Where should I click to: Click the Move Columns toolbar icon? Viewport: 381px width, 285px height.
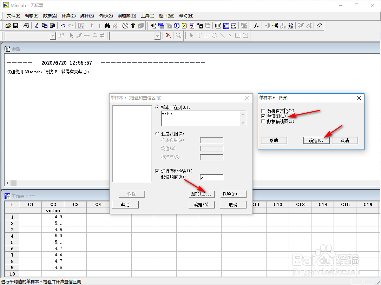click(290, 26)
